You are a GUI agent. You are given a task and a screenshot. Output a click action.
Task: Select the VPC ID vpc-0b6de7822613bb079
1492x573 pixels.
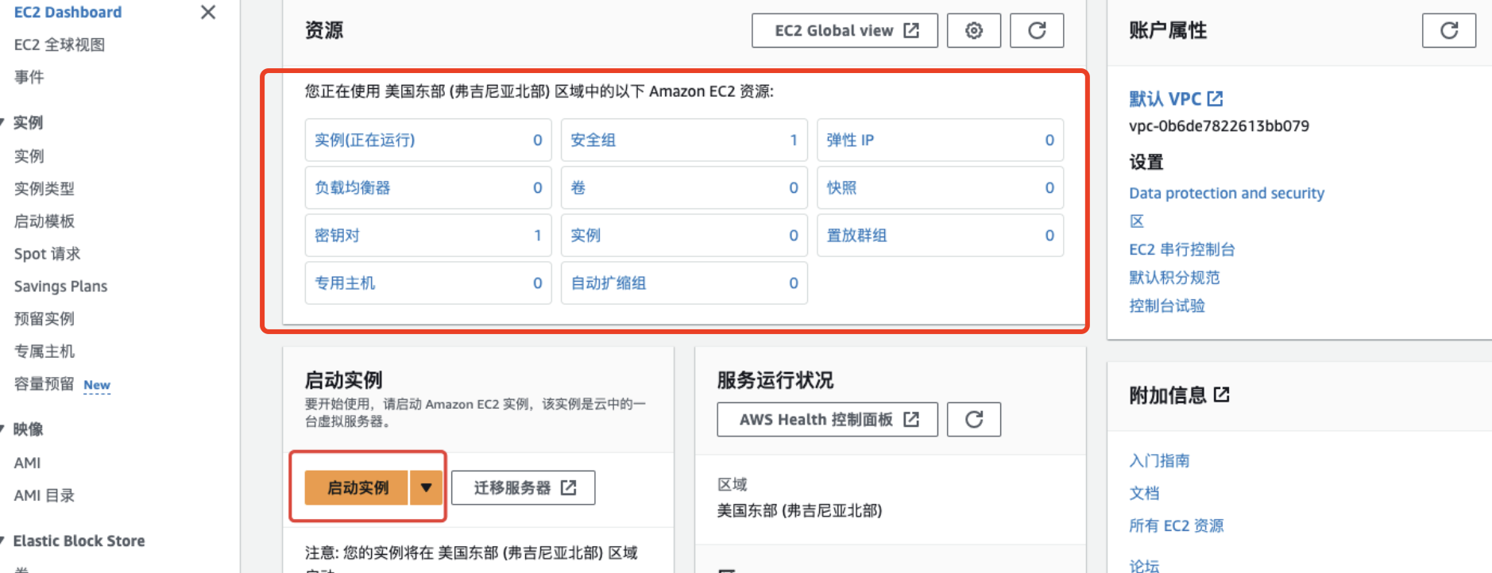1219,126
